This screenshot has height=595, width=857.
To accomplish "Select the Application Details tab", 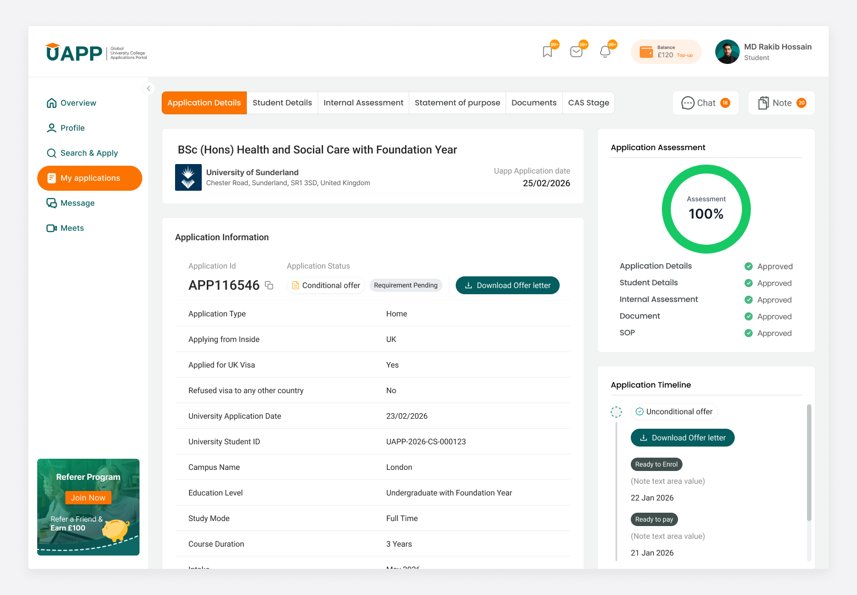I will tap(204, 103).
